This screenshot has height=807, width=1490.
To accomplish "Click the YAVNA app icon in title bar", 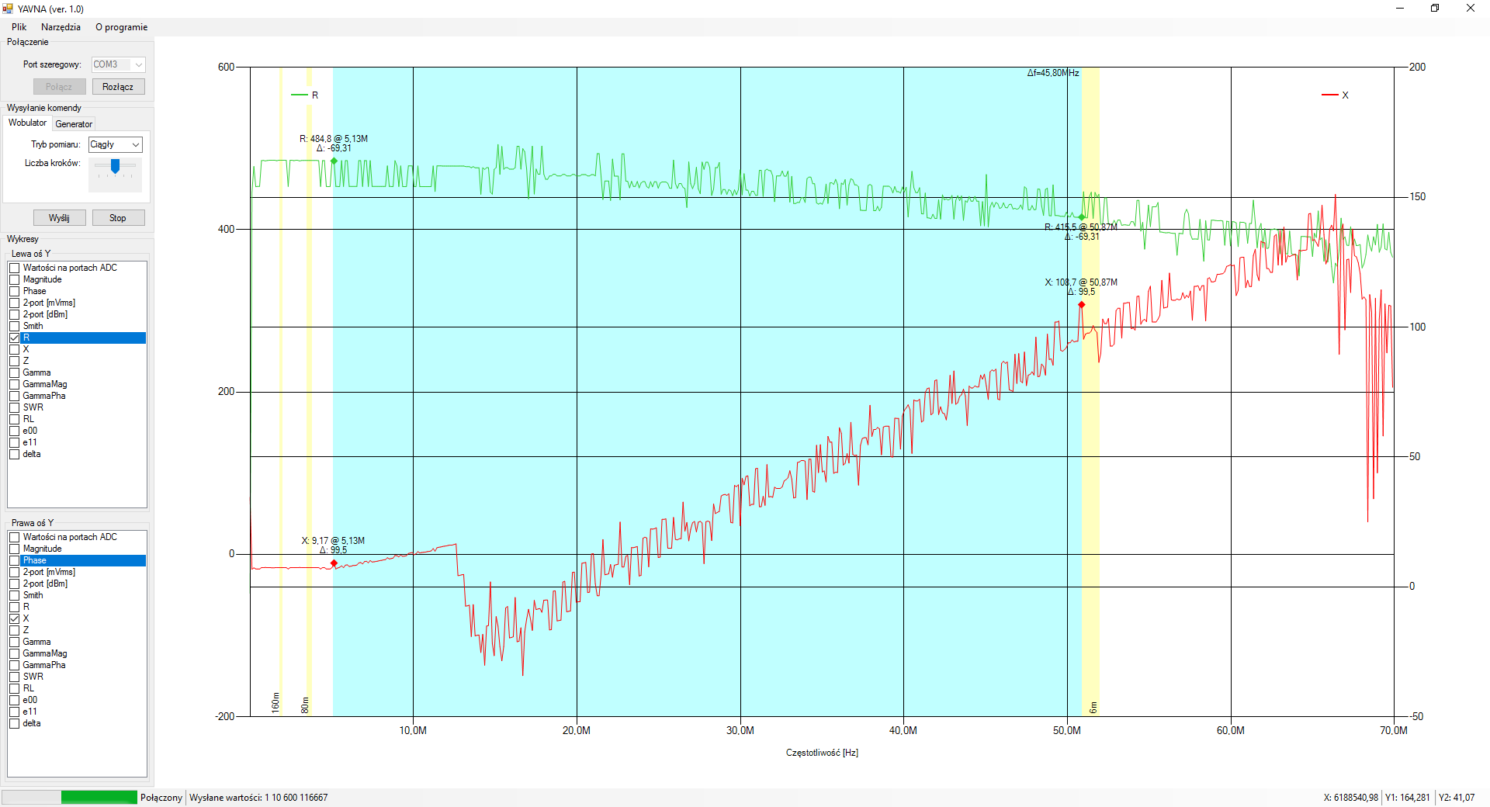I will pos(8,9).
